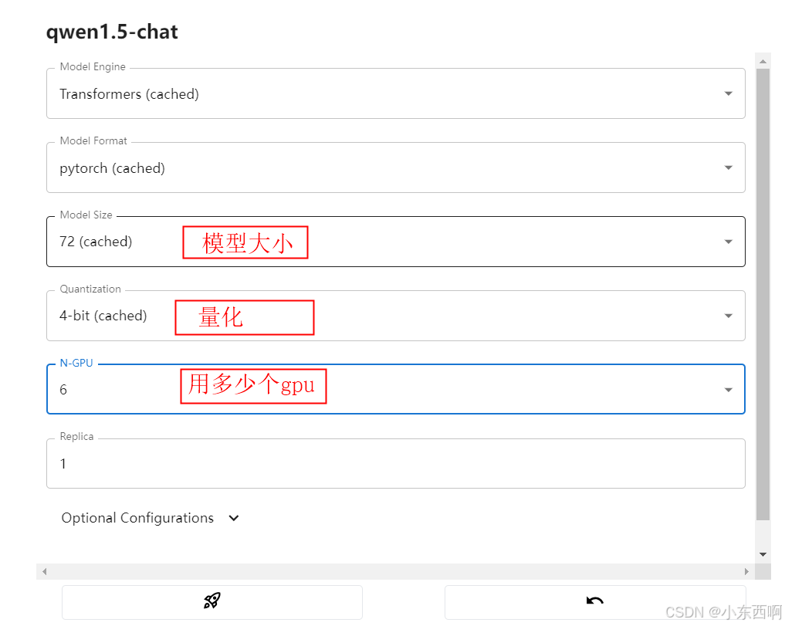Open the Model Size dropdown

395,242
